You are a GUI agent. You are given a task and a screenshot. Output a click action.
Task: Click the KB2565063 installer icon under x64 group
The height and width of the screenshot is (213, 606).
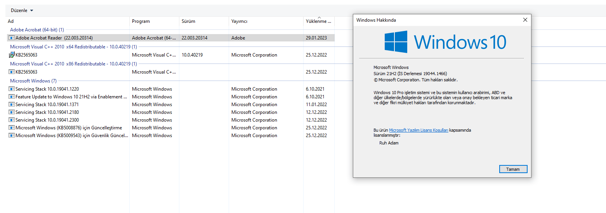[12, 55]
